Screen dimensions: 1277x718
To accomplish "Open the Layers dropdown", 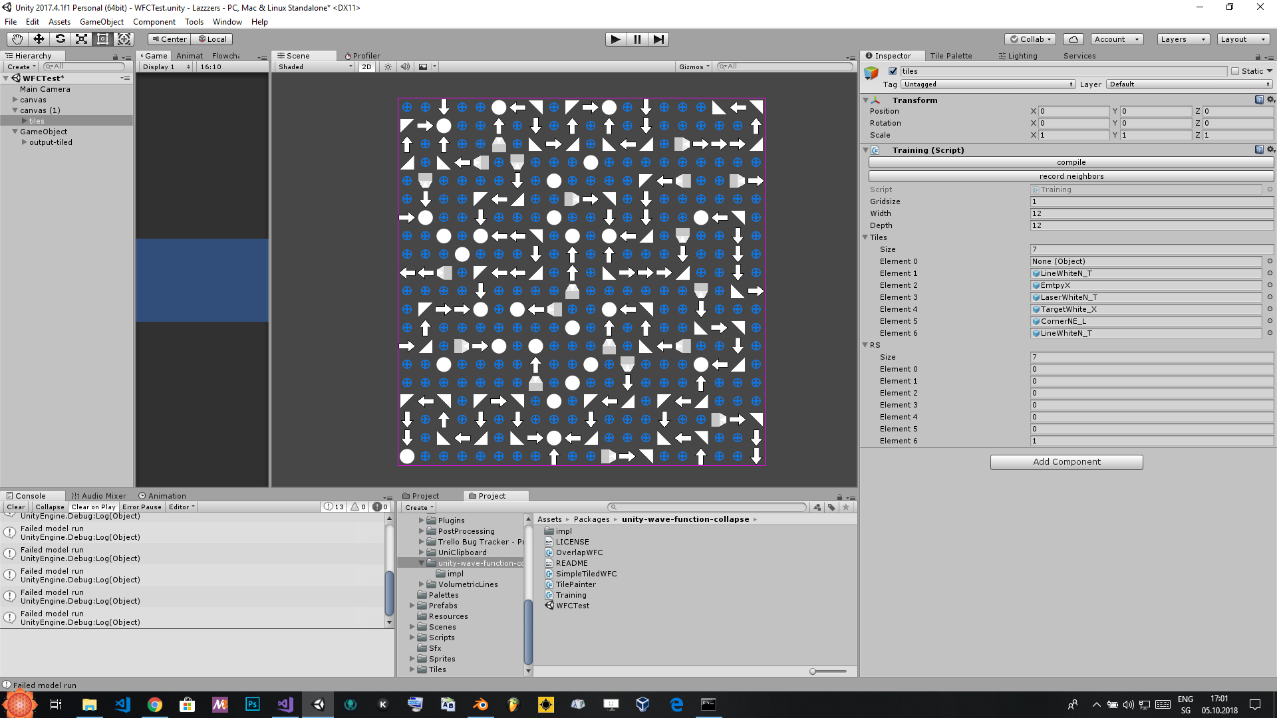I will pos(1183,39).
